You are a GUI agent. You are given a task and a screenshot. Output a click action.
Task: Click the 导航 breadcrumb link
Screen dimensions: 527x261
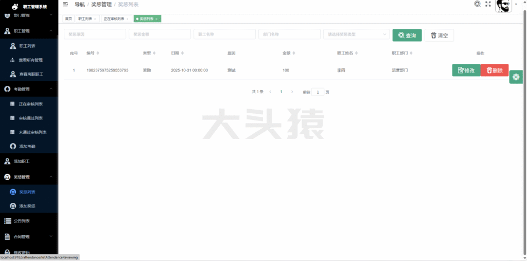coord(80,4)
